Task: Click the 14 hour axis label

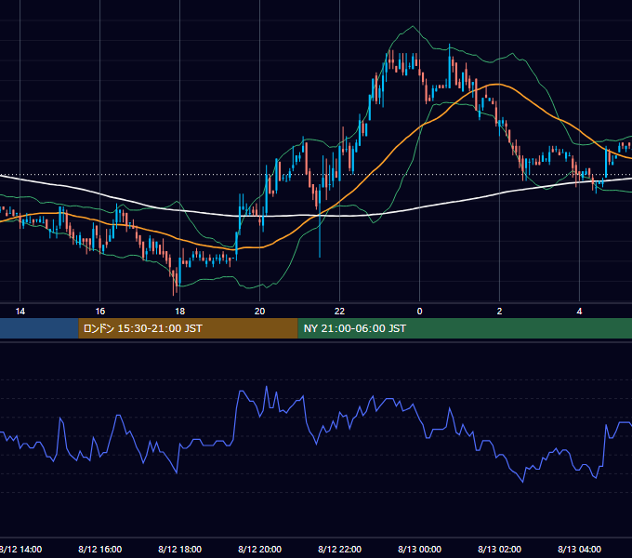Action: point(20,312)
